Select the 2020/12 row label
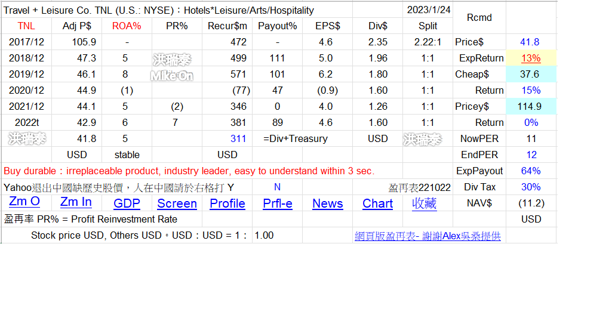Screen dimensions: 615x321 coord(26,90)
